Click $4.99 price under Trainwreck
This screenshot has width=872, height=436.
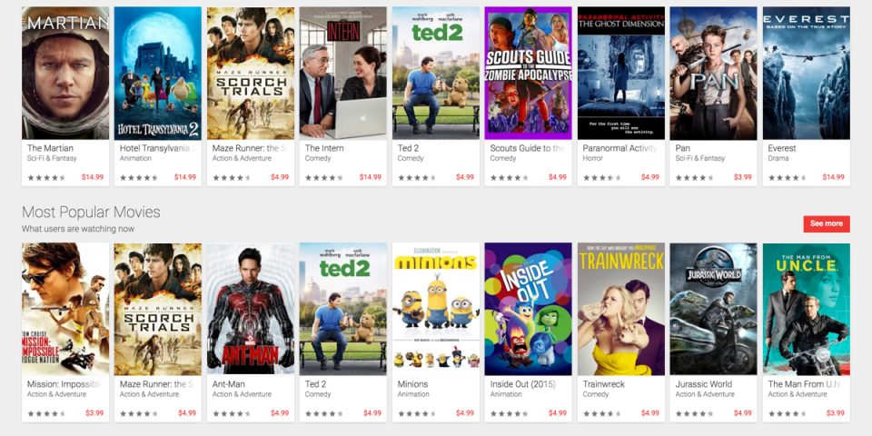[650, 413]
